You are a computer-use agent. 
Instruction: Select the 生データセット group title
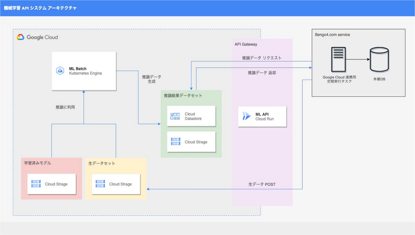tap(102, 163)
